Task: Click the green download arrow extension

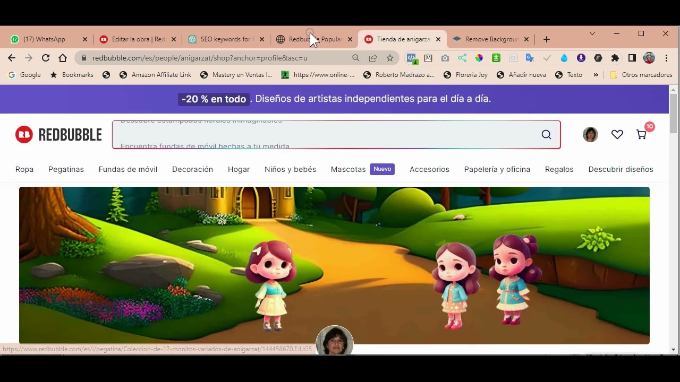Action: pyautogui.click(x=496, y=58)
